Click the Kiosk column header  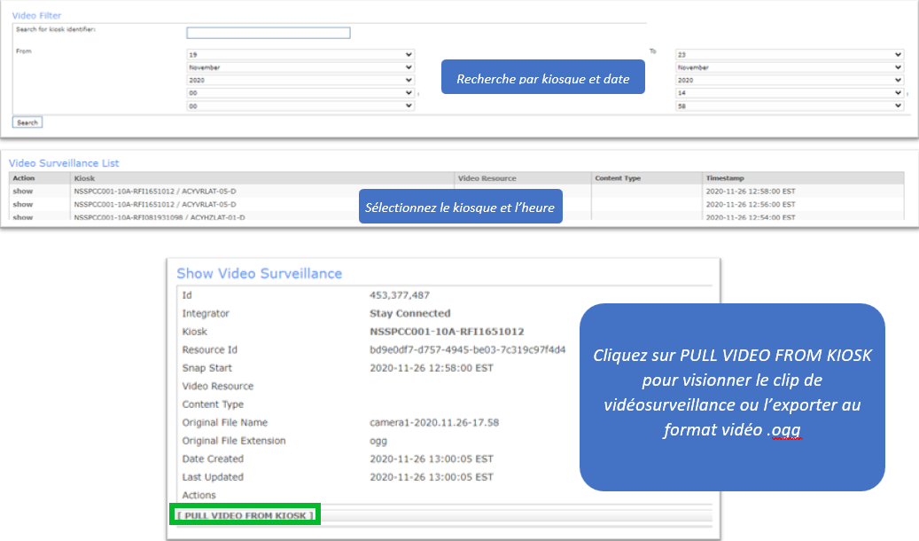pos(85,178)
